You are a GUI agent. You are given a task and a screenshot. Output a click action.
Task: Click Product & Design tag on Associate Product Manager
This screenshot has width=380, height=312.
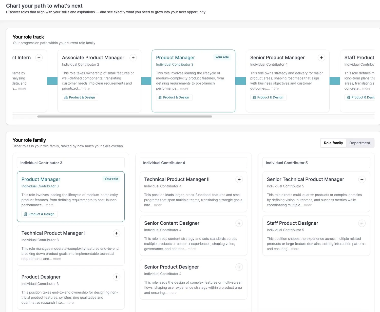(80, 97)
